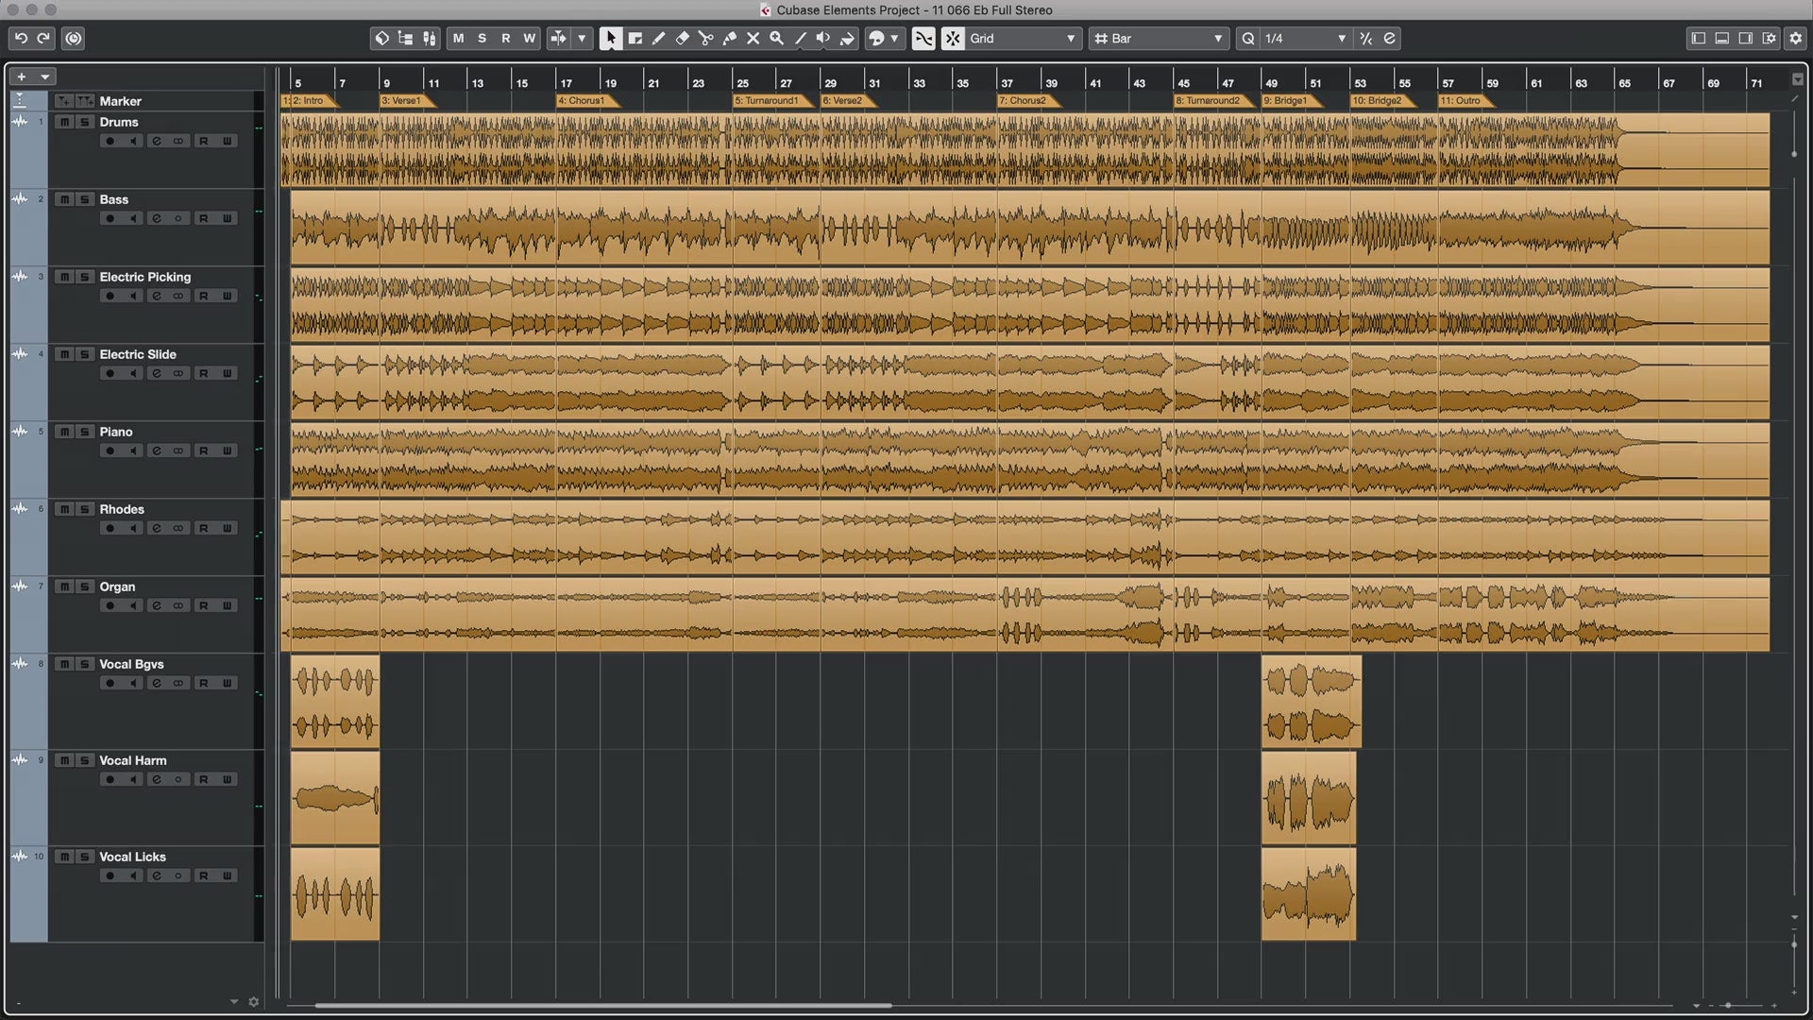Click the Add Track plus button
The height and width of the screenshot is (1020, 1813).
point(22,76)
